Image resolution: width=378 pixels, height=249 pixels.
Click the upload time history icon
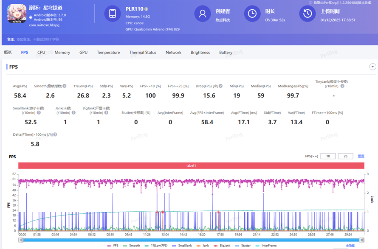pos(307,14)
